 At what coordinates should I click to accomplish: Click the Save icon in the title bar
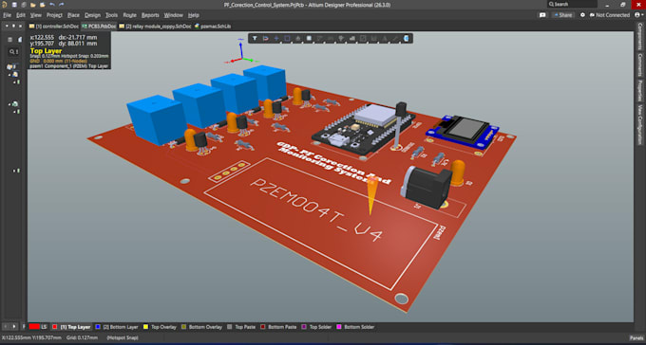point(14,5)
